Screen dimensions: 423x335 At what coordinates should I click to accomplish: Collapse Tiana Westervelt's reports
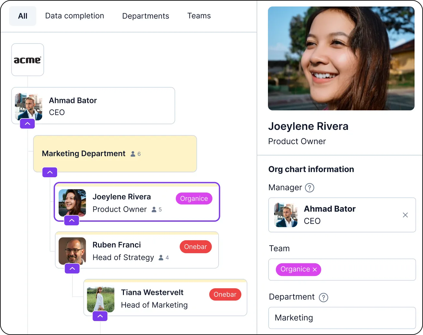100,316
